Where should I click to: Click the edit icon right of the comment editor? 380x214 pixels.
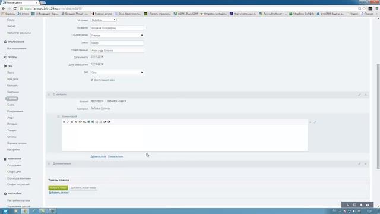(315, 122)
